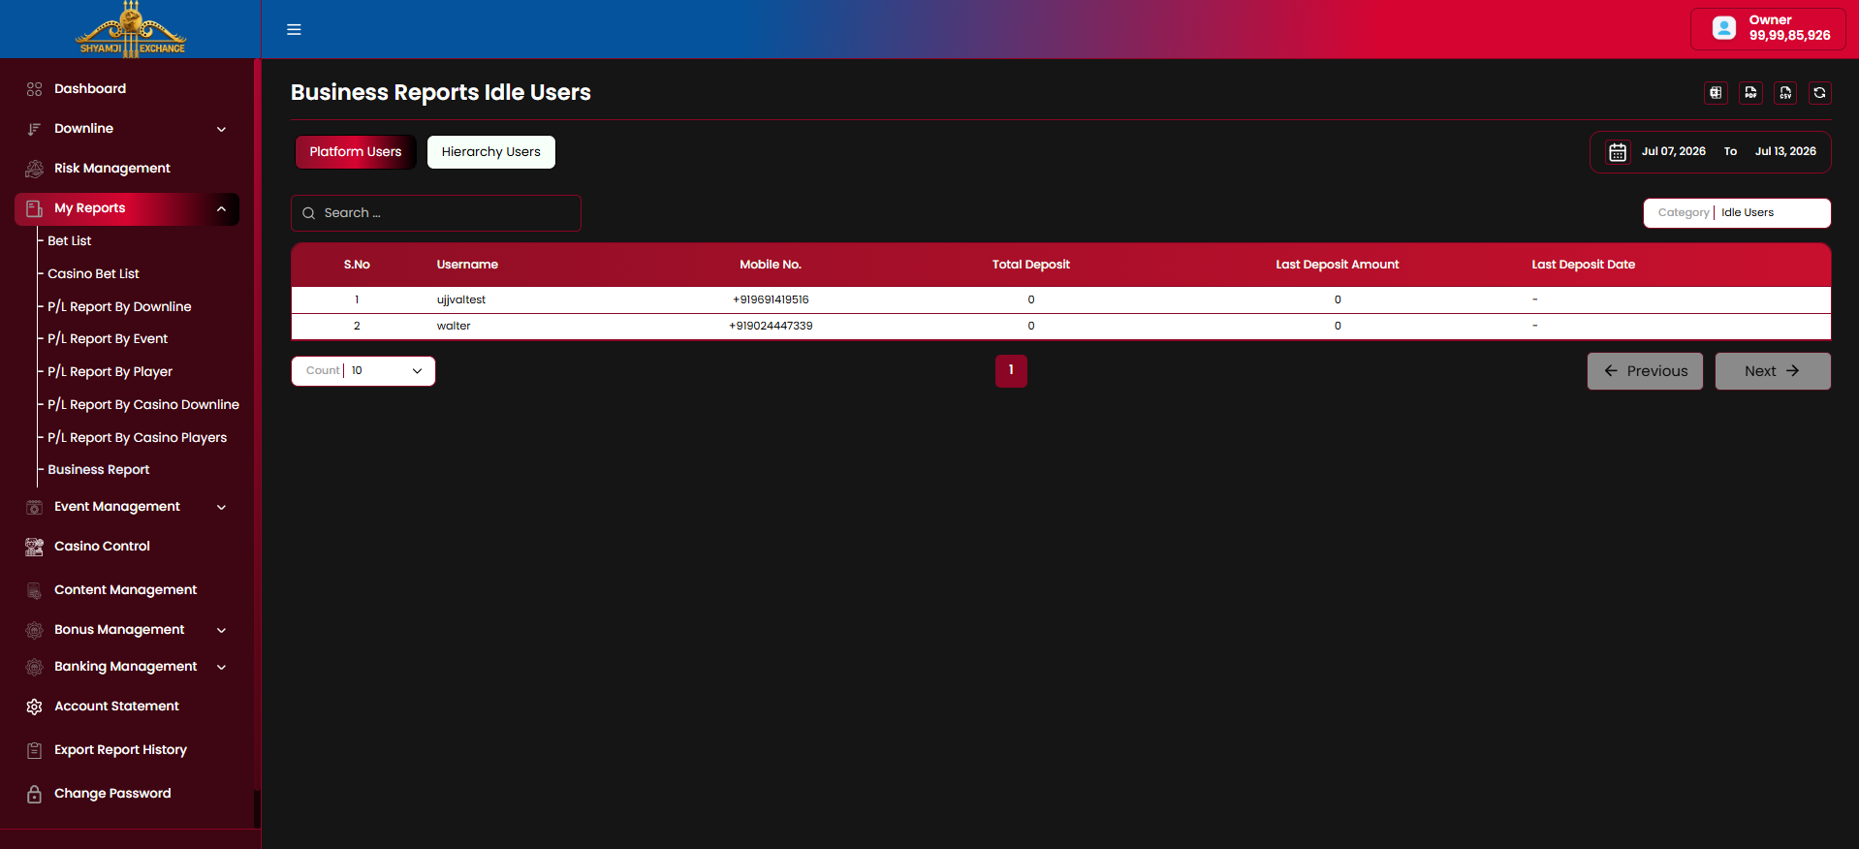Click the Last Deposit Date column header
This screenshot has width=1859, height=849.
pyautogui.click(x=1583, y=265)
